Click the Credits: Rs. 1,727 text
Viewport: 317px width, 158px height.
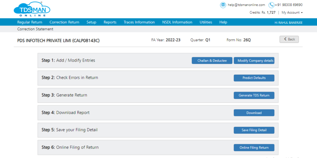pos(262,13)
